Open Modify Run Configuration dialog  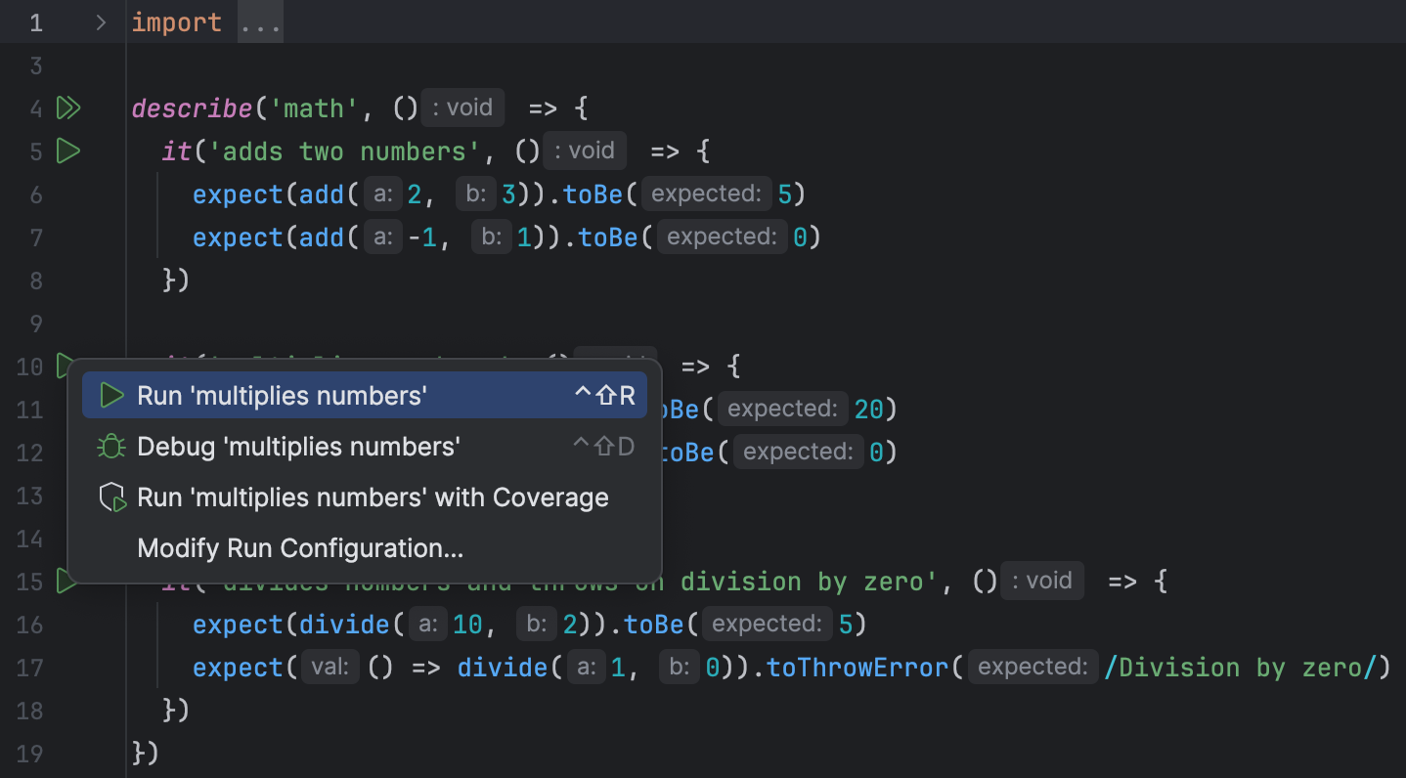tap(300, 547)
